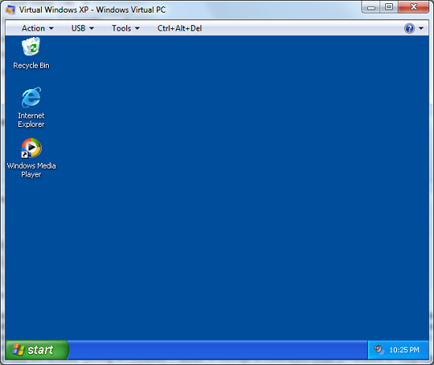Expand the Tools dropdown arrow
The image size is (434, 365).
tap(137, 28)
